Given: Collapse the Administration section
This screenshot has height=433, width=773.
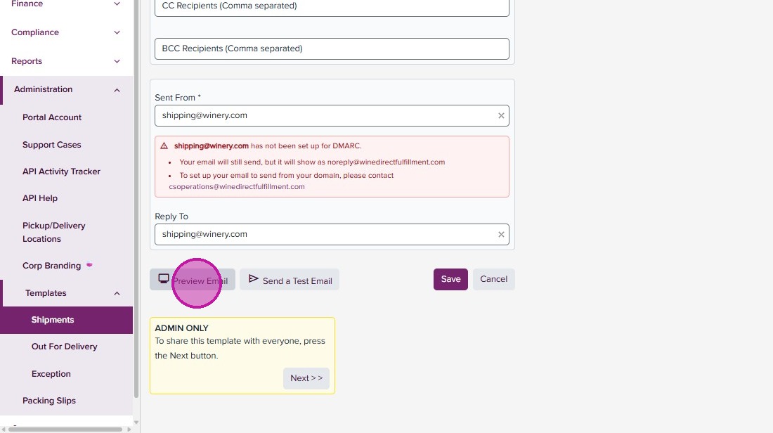Looking at the screenshot, I should 117,90.
